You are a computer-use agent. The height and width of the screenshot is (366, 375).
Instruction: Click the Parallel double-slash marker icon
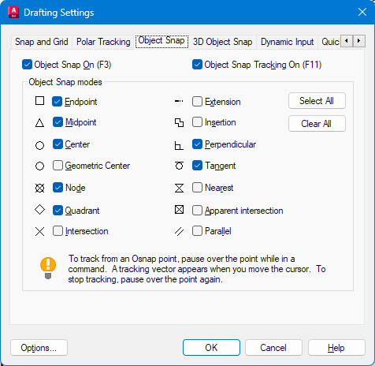179,232
